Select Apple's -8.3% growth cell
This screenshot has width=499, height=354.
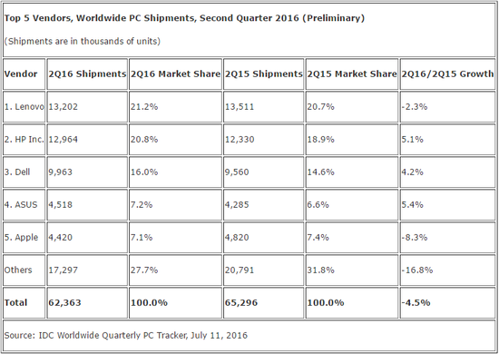point(447,238)
